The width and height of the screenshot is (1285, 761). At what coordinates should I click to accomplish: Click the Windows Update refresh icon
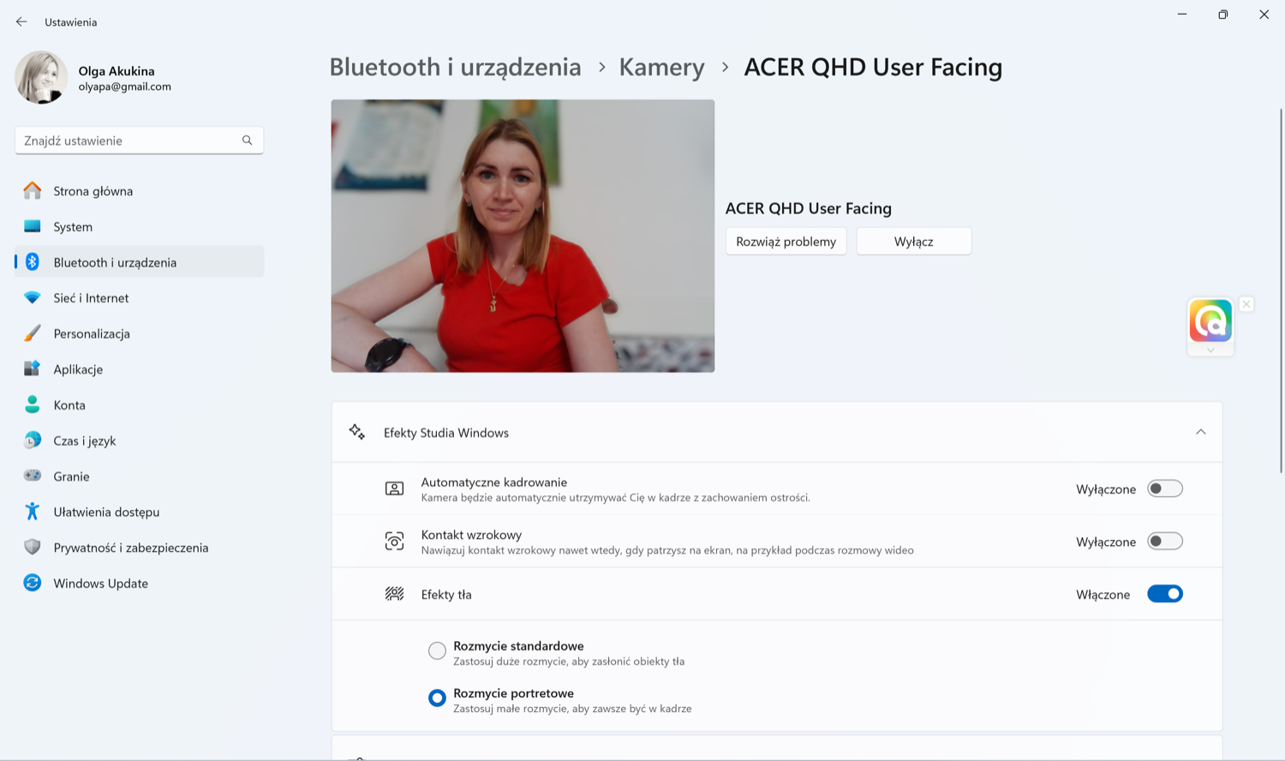point(33,583)
